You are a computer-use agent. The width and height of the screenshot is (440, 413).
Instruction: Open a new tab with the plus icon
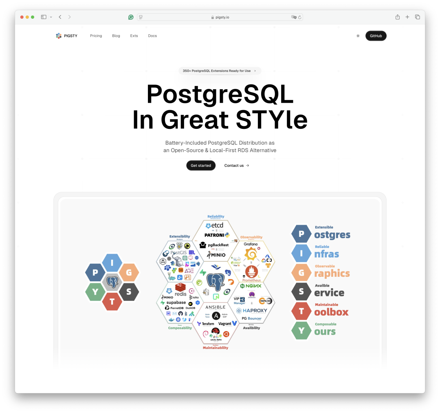coord(407,17)
